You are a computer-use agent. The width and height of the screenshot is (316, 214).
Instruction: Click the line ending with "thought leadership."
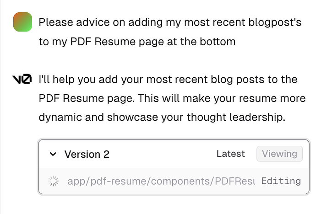tap(162, 117)
